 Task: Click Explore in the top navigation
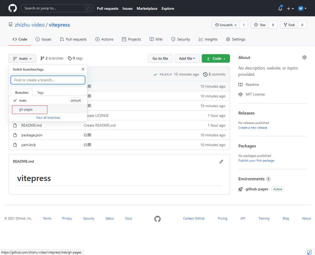tap(168, 8)
